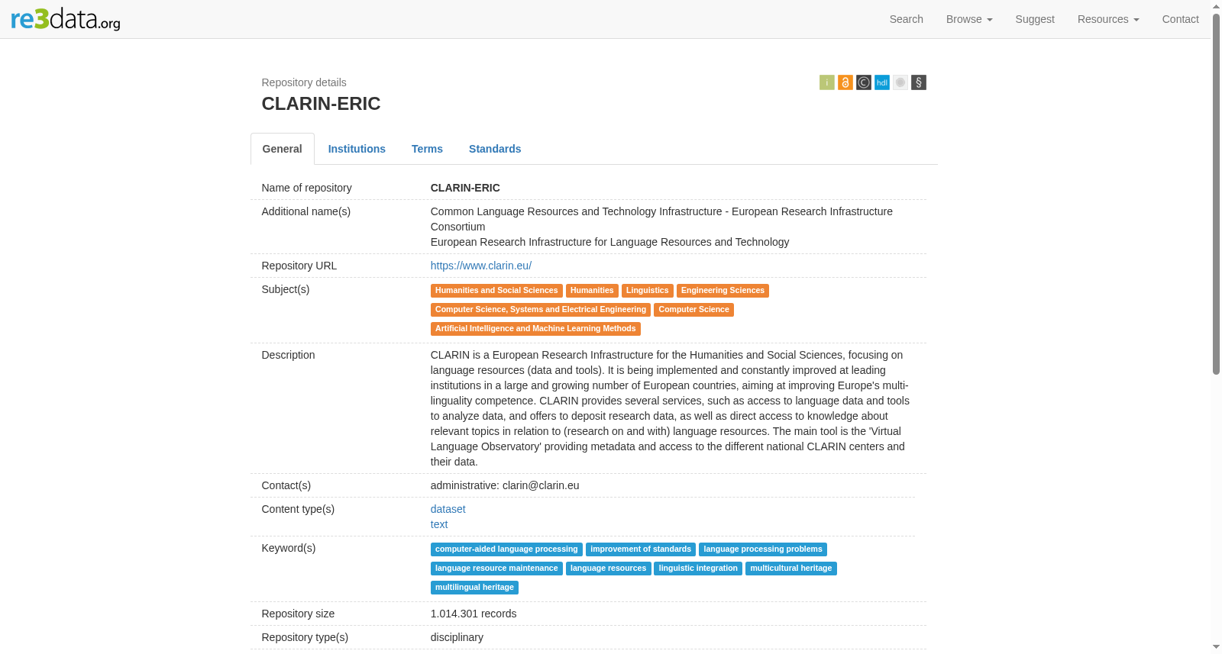Open the https://www.clarin.eu/ repository link
This screenshot has width=1222, height=654.
coord(481,266)
